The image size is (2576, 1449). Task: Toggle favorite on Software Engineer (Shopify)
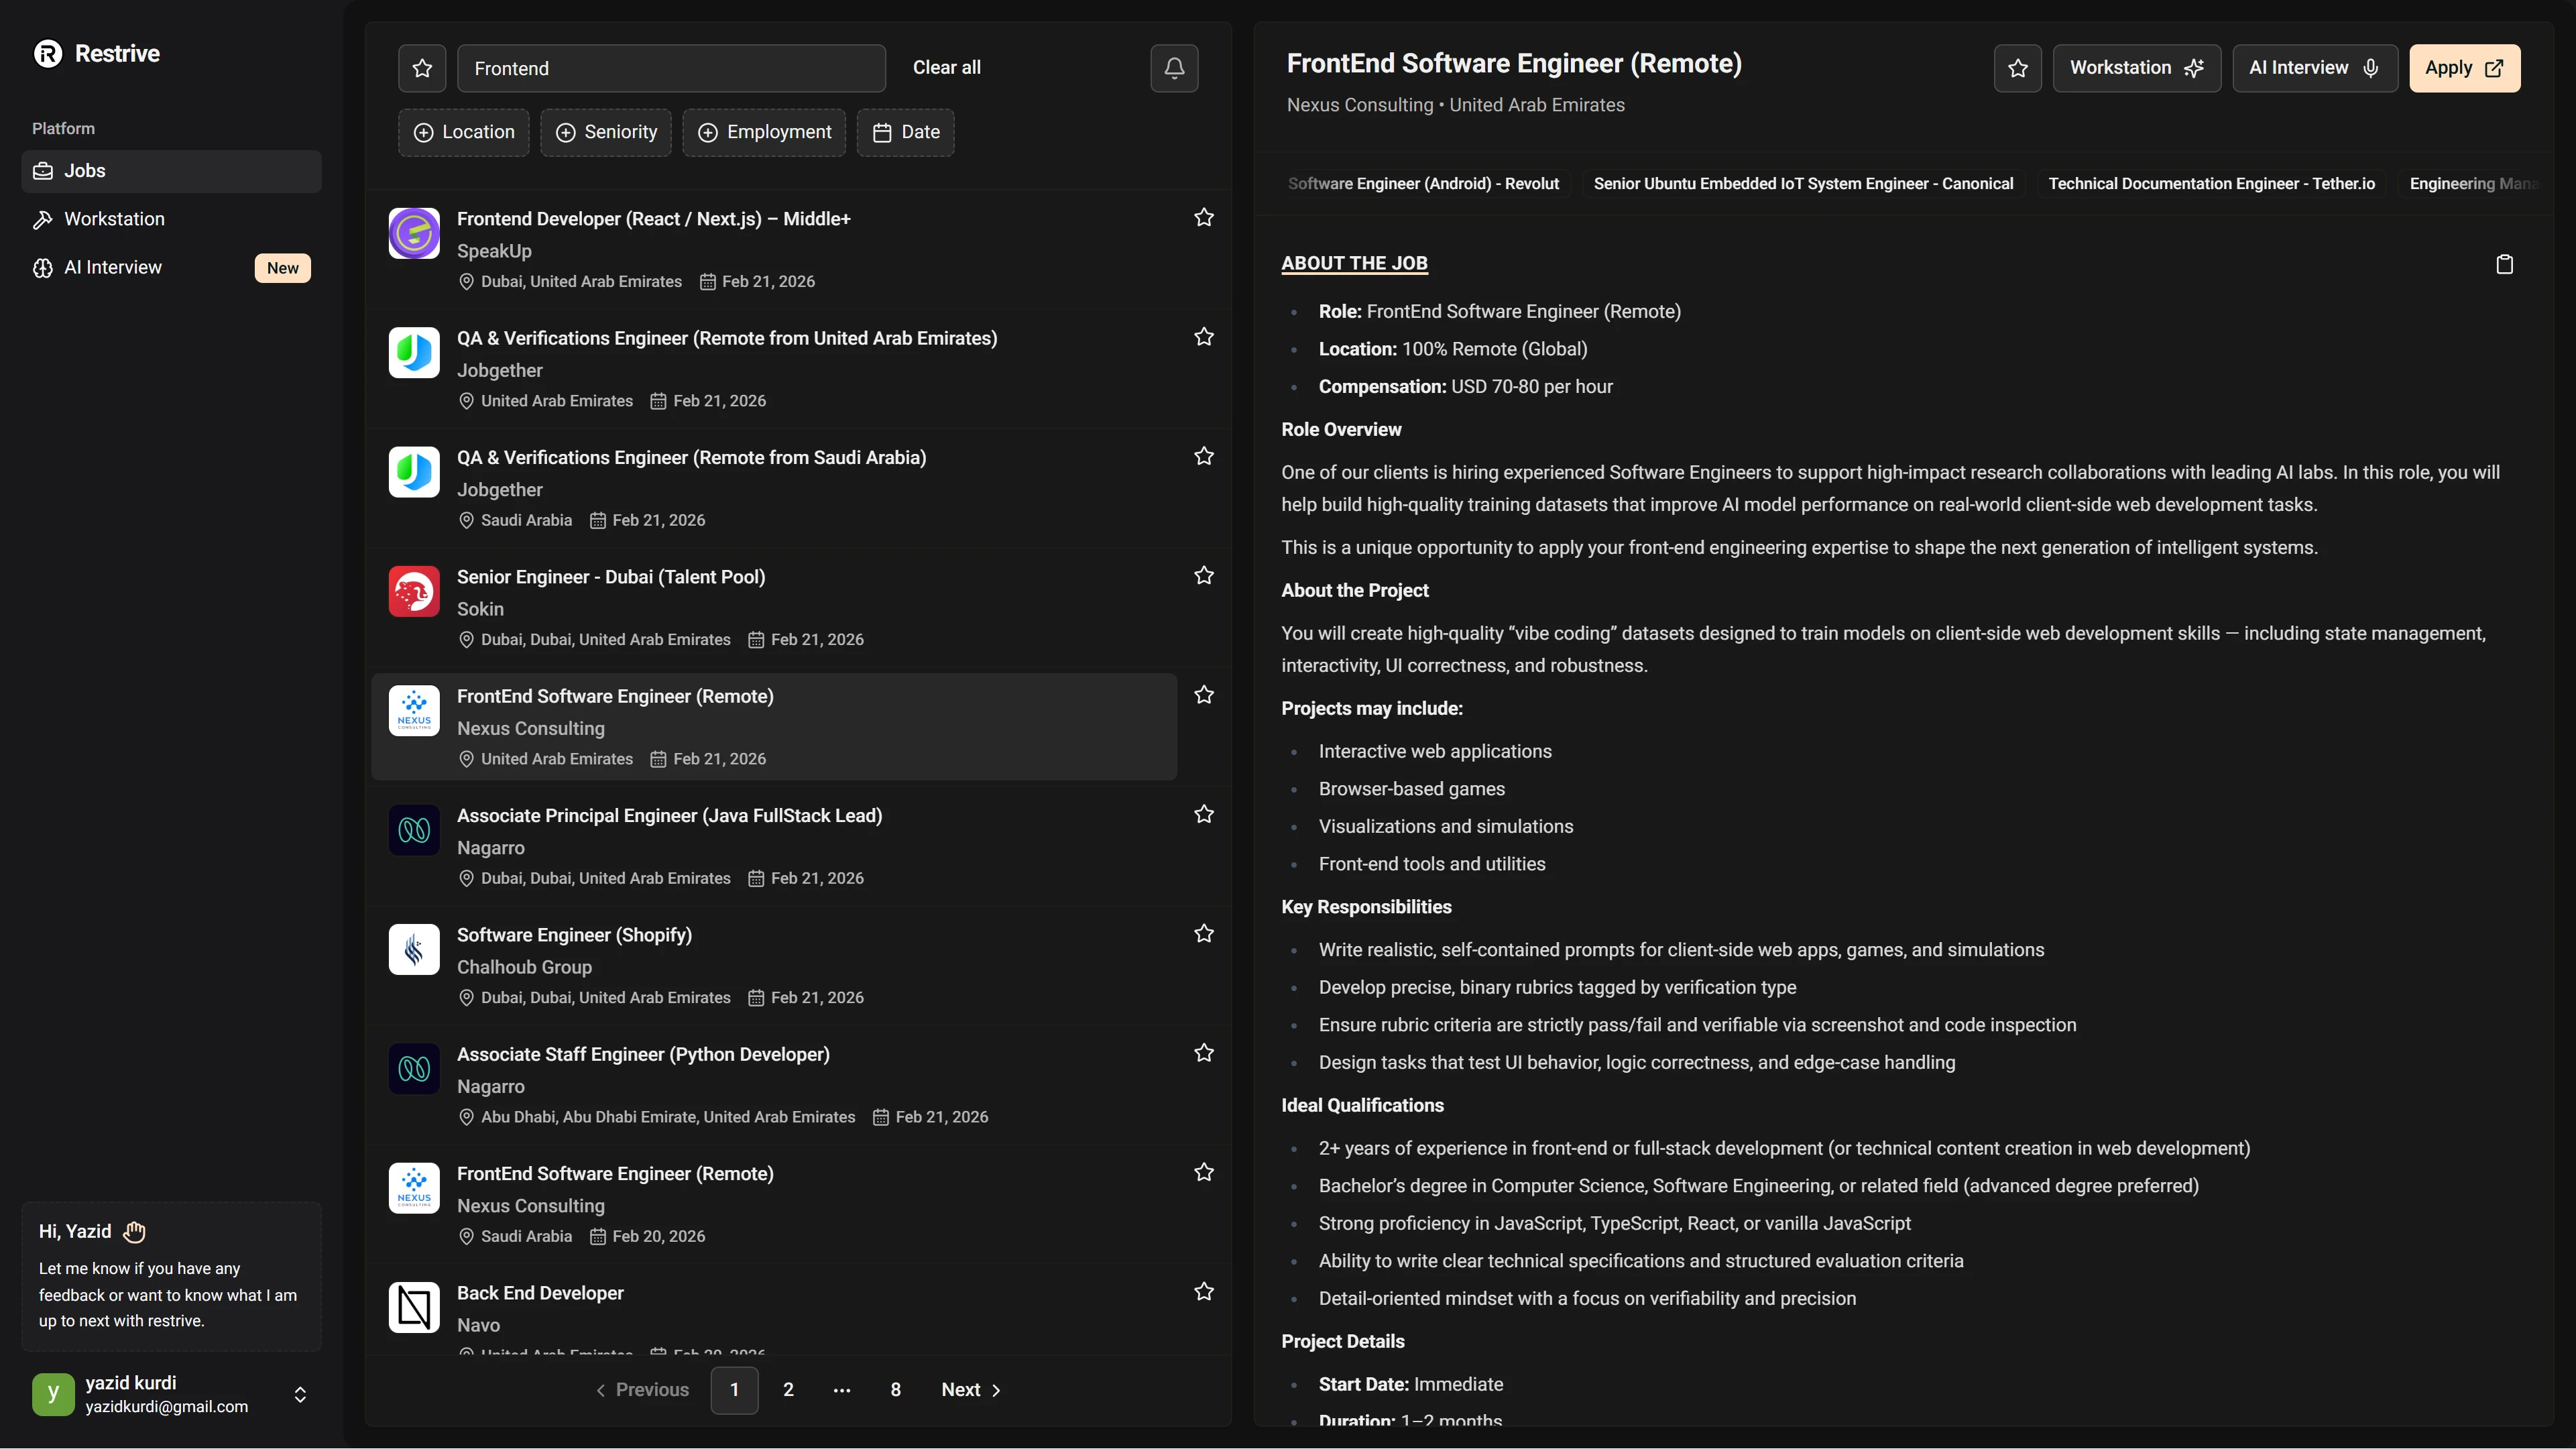tap(1204, 934)
